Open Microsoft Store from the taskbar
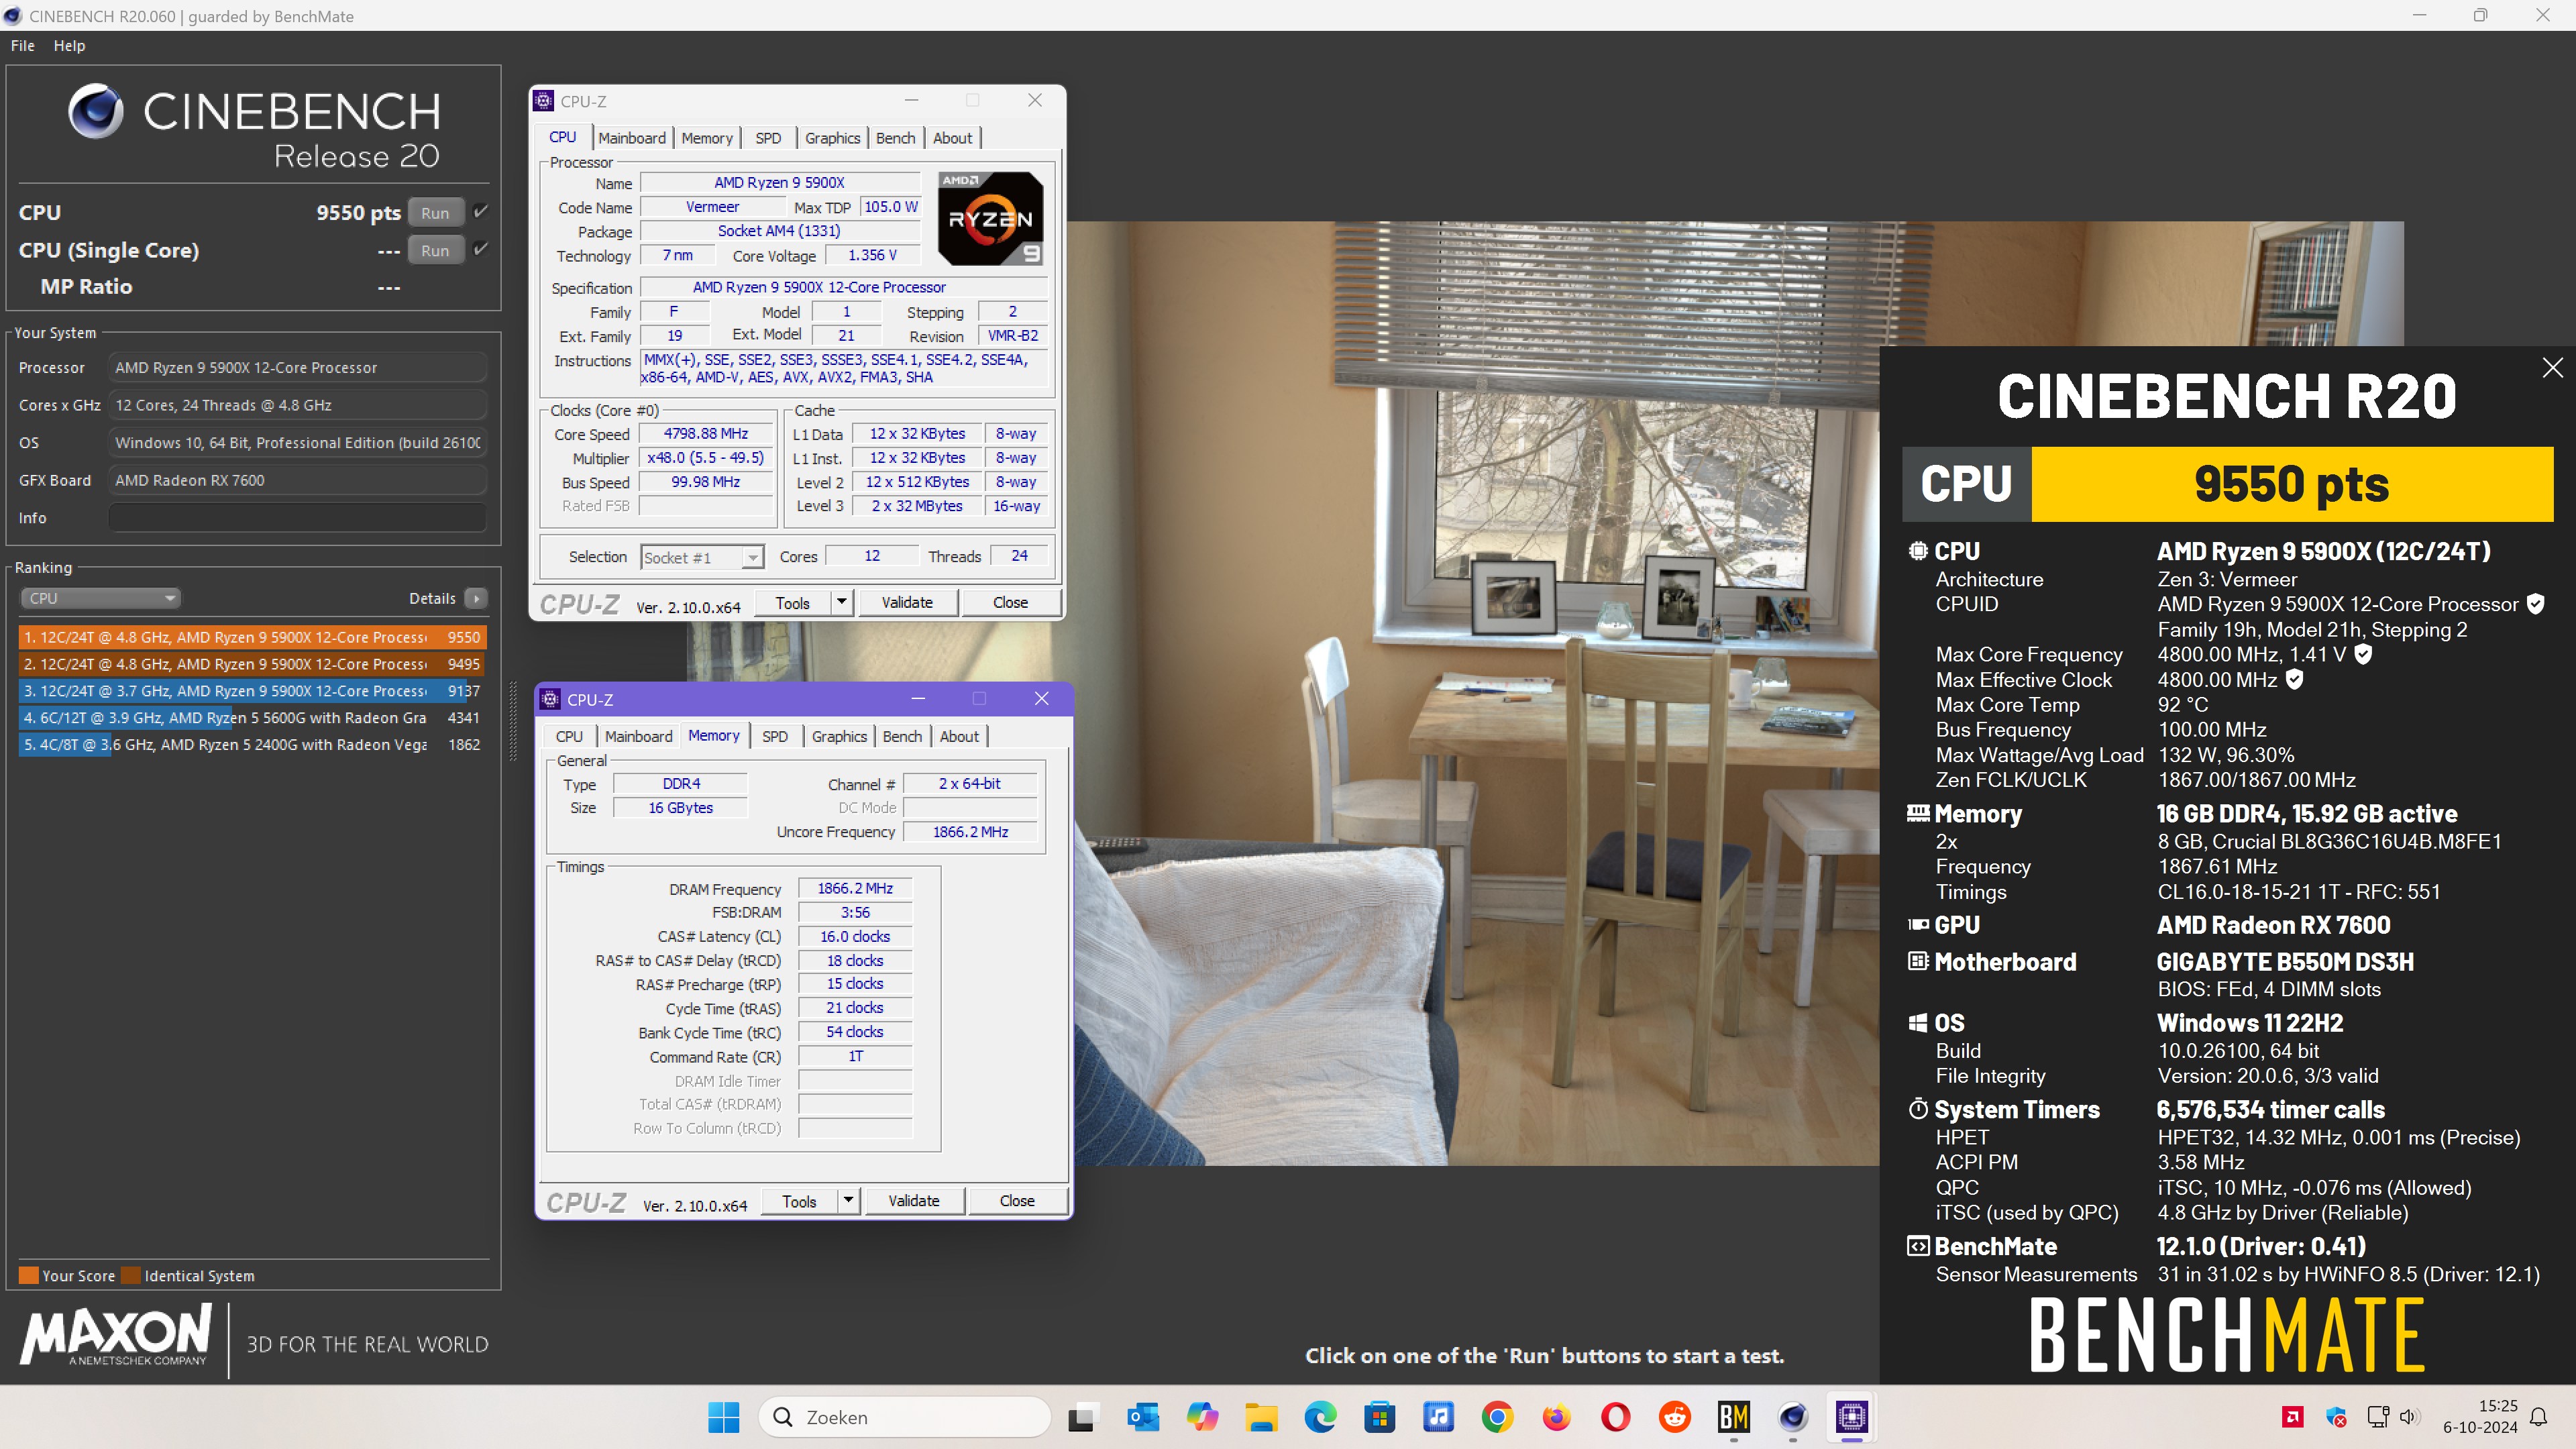Image resolution: width=2576 pixels, height=1449 pixels. tap(1379, 1417)
